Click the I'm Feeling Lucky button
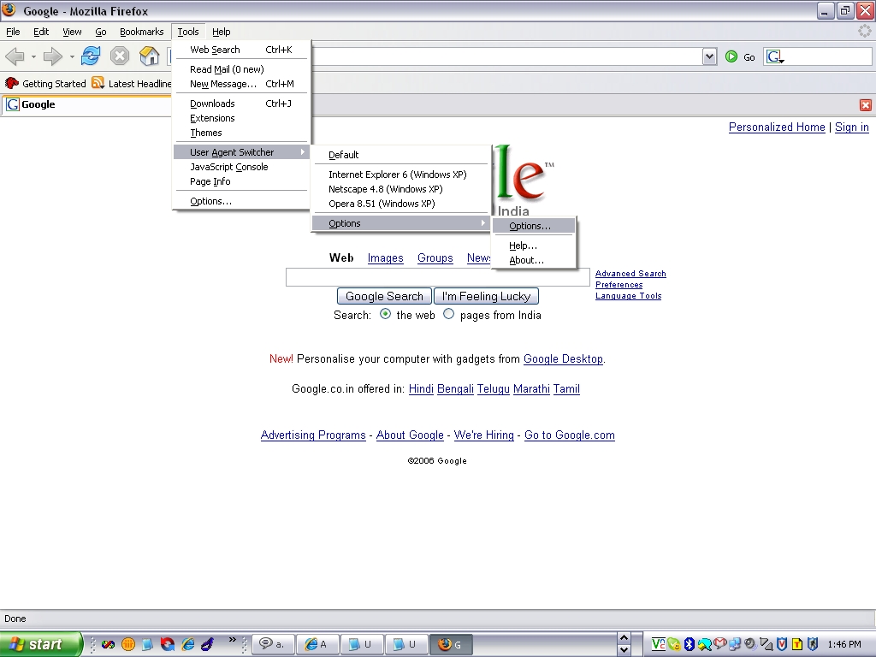 point(486,296)
